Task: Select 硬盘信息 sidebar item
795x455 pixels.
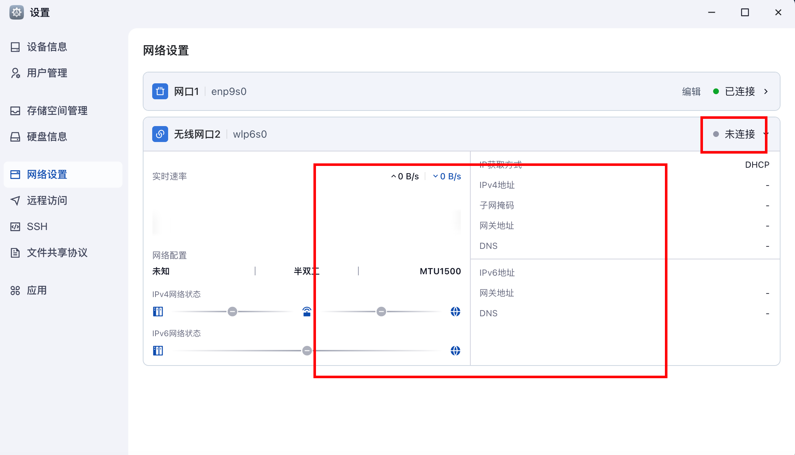Action: point(63,137)
